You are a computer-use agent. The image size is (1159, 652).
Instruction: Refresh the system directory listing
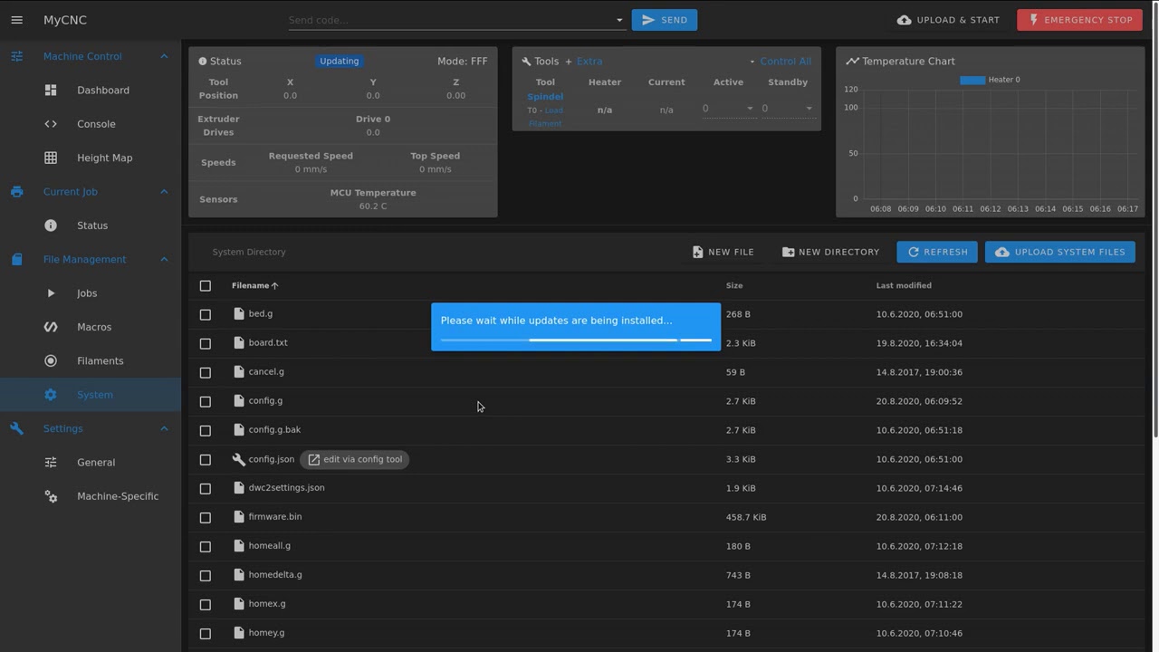point(937,252)
